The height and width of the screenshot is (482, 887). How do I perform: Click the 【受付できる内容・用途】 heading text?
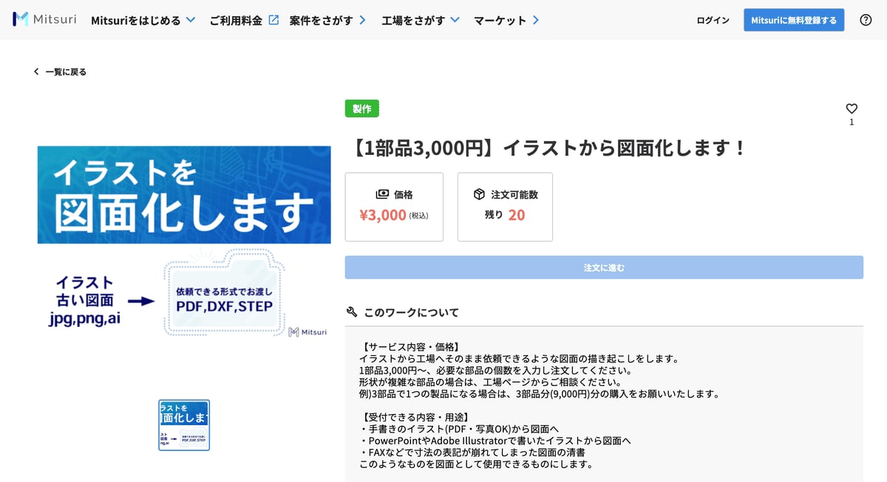coord(416,417)
